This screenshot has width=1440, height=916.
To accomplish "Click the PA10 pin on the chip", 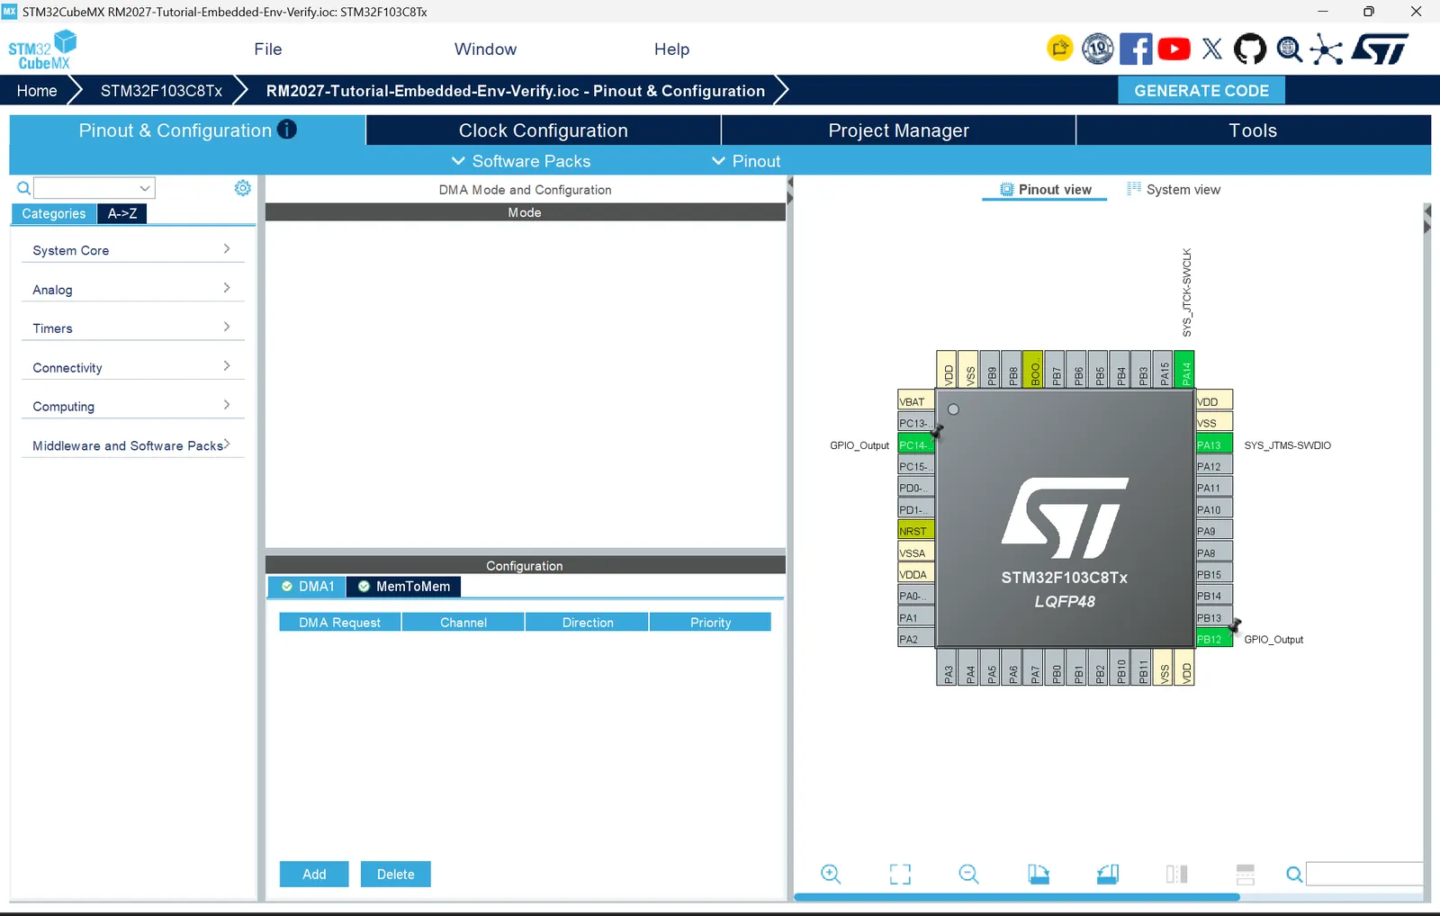I will coord(1213,509).
